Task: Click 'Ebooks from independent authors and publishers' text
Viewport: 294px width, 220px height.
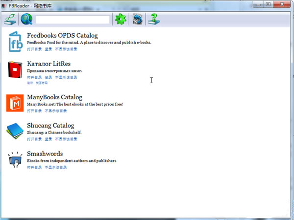Action: [72, 161]
